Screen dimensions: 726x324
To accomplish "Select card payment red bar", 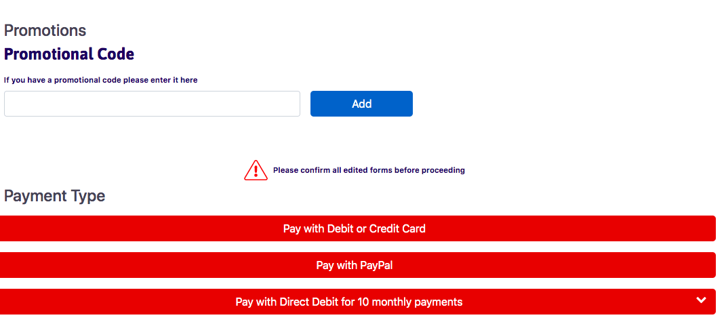I will [x=357, y=228].
